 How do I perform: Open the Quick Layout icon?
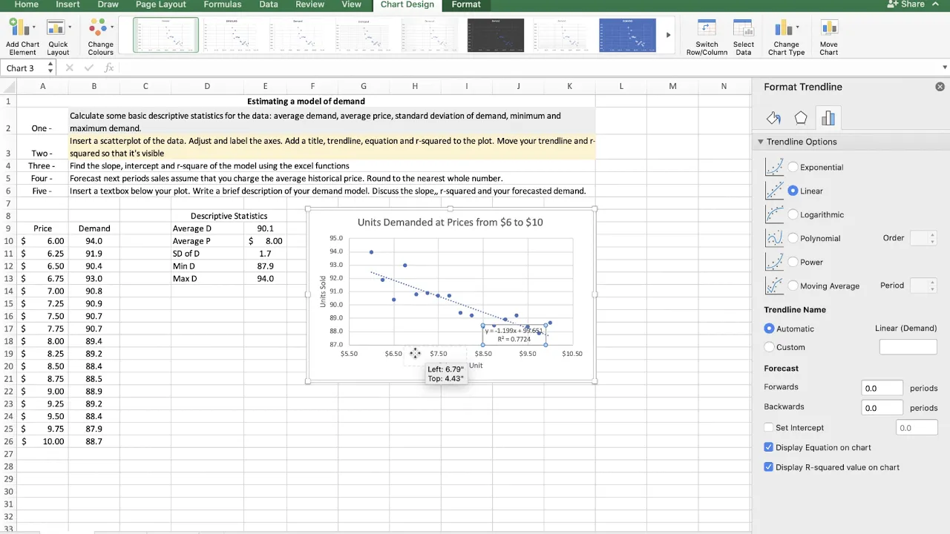point(55,28)
